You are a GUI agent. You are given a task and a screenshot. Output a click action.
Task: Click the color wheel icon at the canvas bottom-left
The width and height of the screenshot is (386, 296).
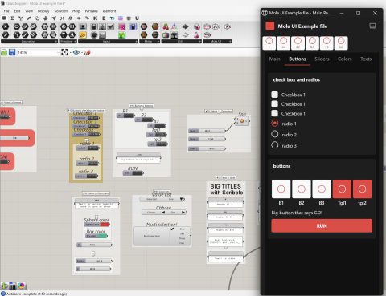21,286
